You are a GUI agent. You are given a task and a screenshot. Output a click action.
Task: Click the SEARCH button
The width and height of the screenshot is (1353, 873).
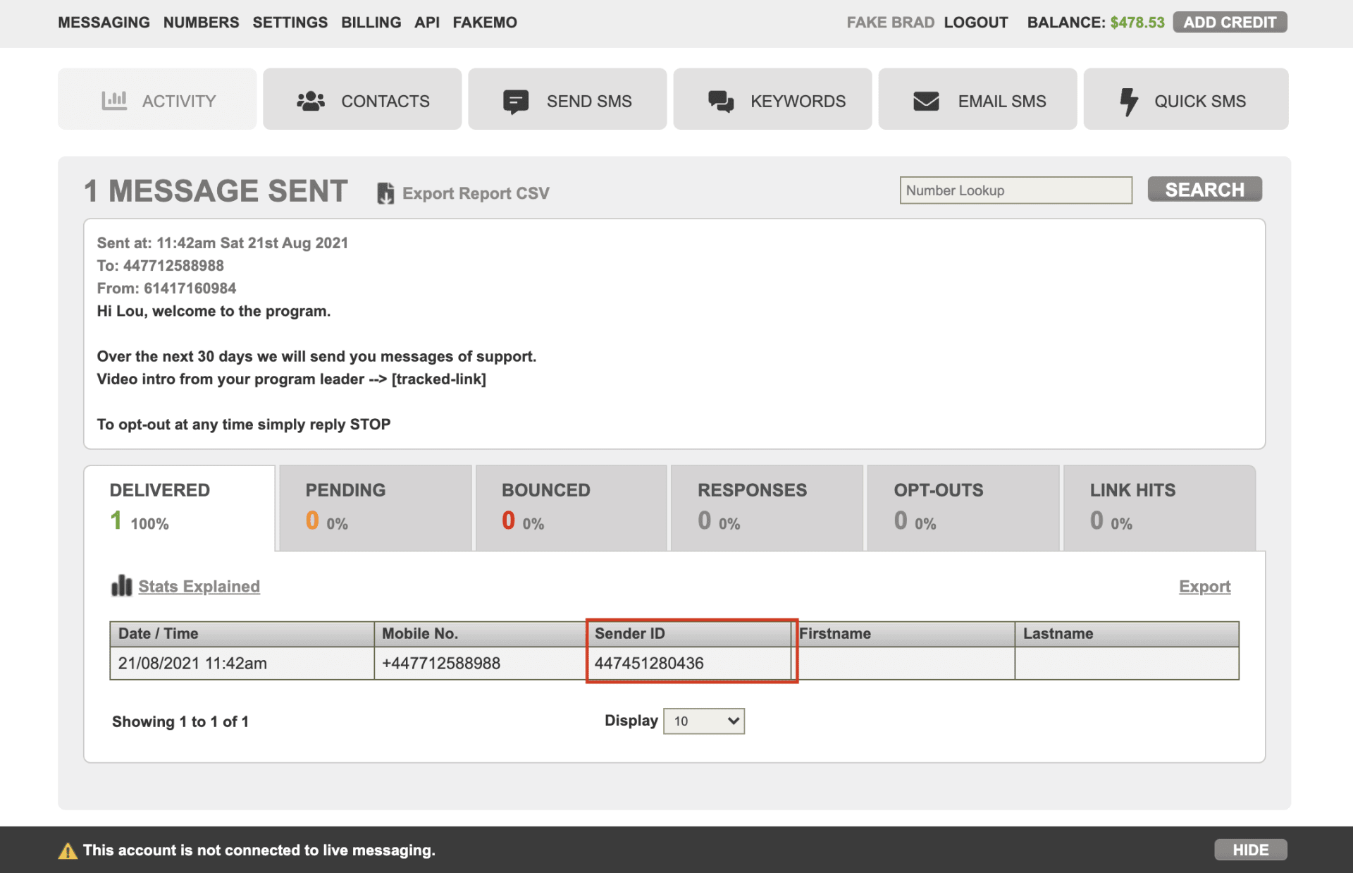coord(1204,190)
